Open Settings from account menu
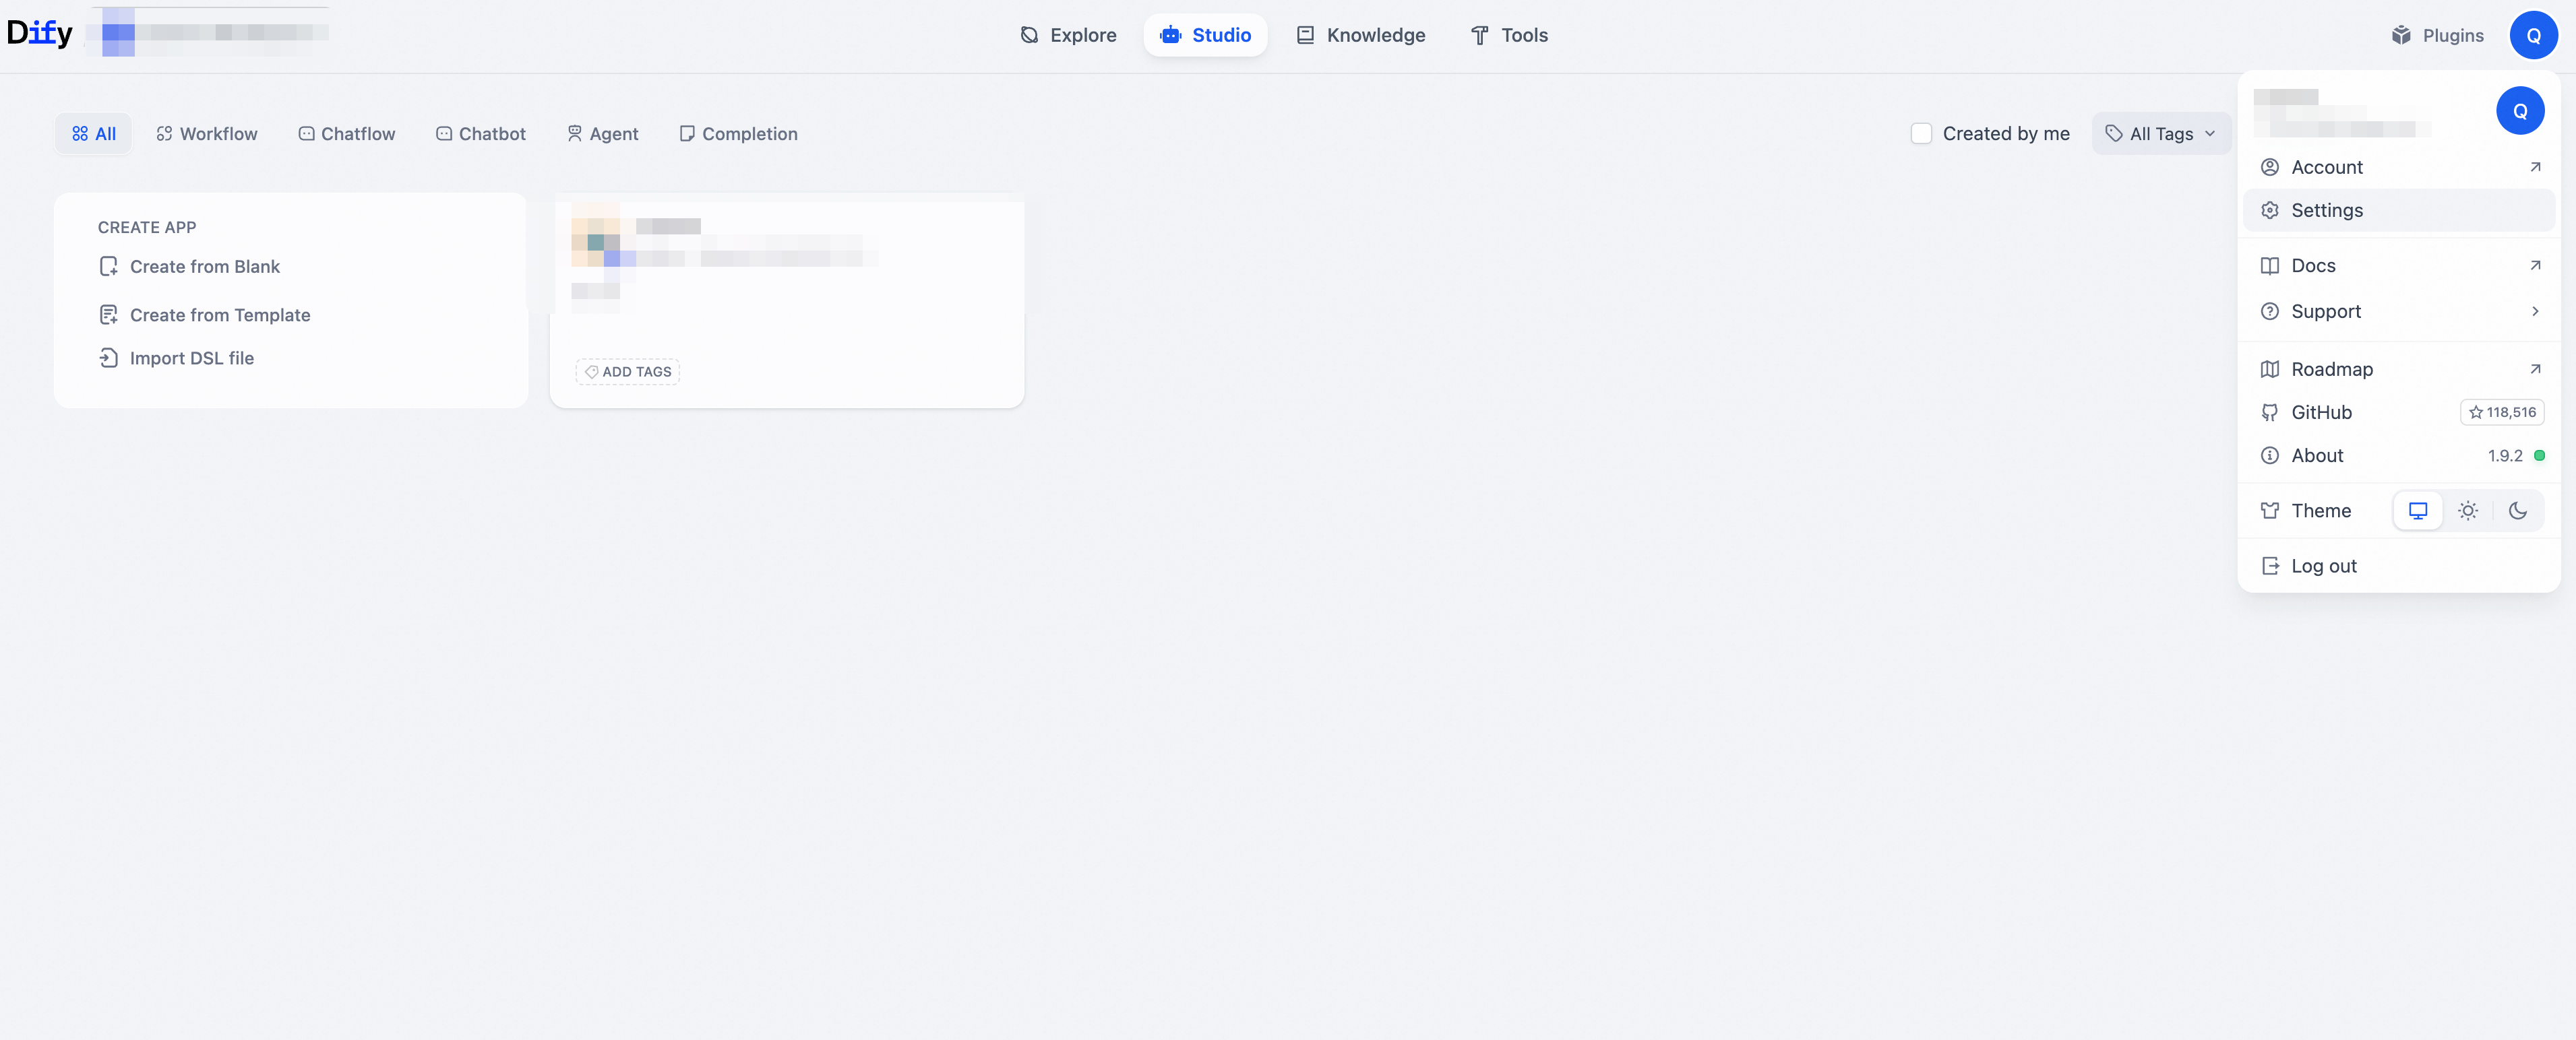 2326,211
